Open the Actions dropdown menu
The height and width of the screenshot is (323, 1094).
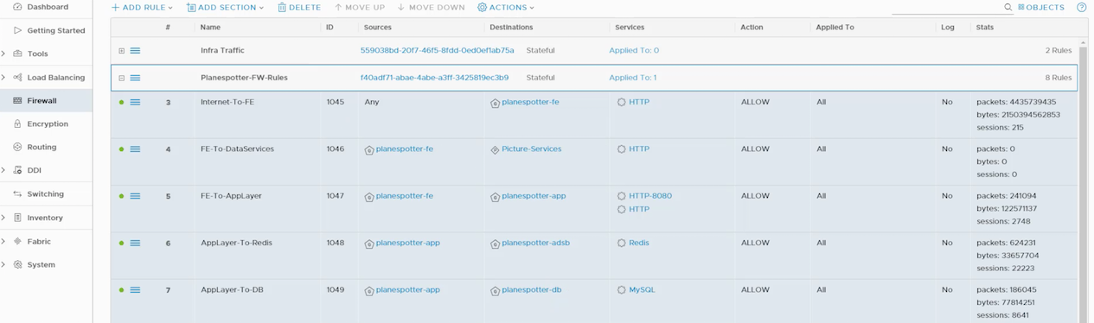(x=506, y=8)
